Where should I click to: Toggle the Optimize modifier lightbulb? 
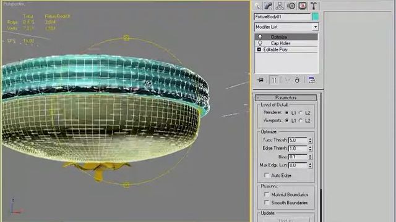(x=260, y=37)
